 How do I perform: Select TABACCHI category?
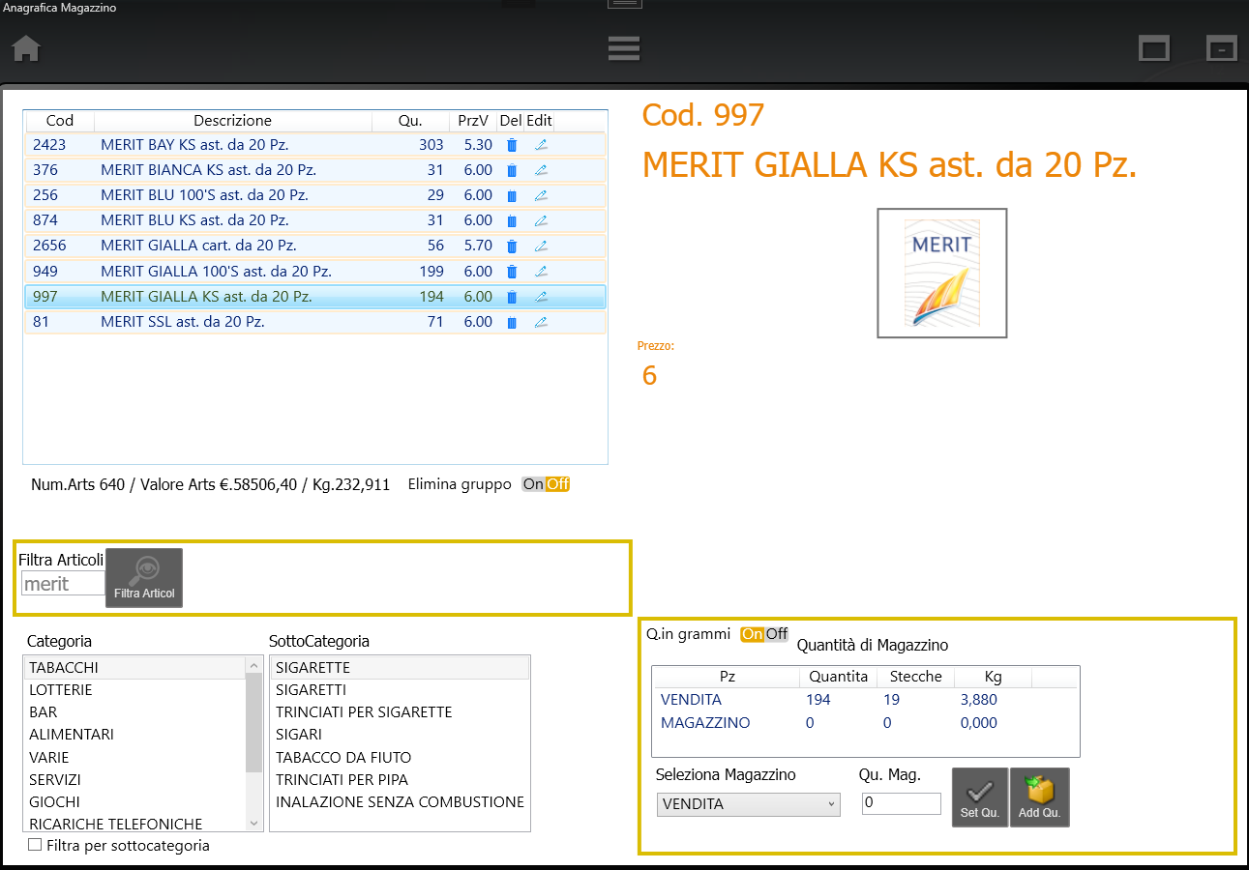[134, 668]
